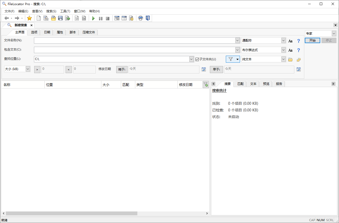
Task: Save the search criteria with the floppy disk icon
Action: click(x=60, y=18)
